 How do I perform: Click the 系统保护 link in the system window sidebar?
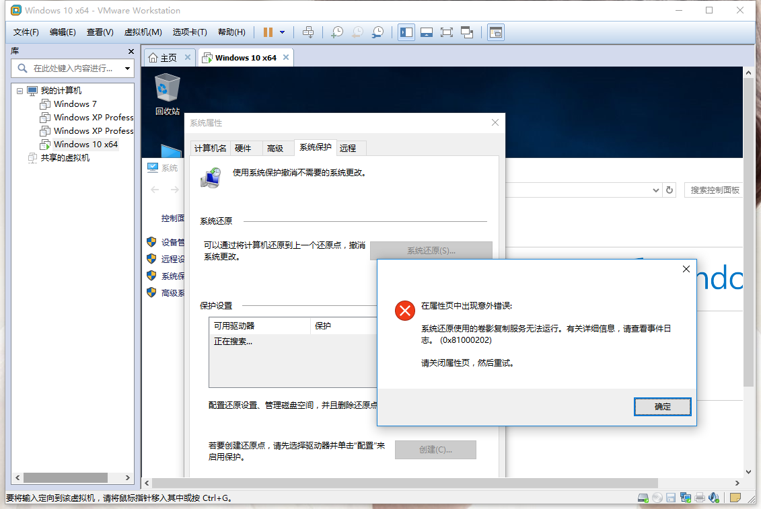click(x=172, y=276)
